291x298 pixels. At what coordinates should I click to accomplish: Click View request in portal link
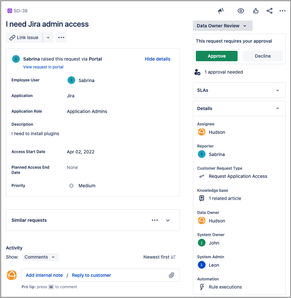43,67
